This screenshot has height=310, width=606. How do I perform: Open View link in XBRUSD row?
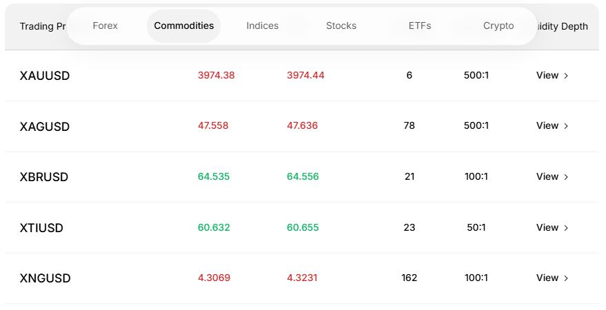click(x=552, y=177)
